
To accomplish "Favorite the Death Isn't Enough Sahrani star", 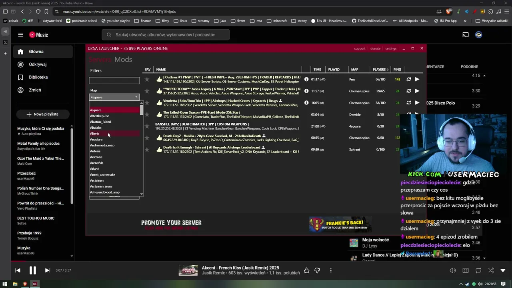I will click(x=147, y=150).
